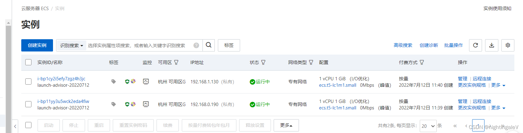Viewport: 523px width, 133px height.
Task: Click the search magnifier icon
Action: (x=209, y=45)
